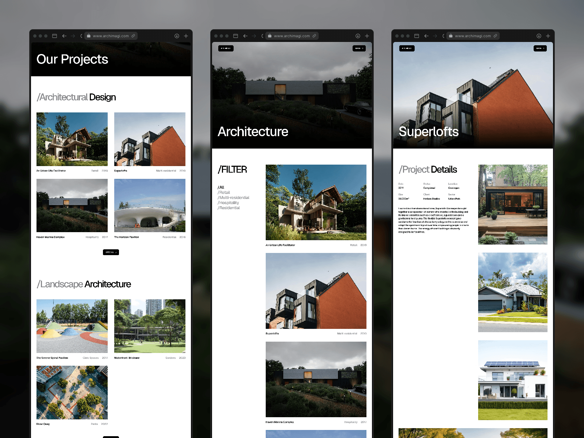Image resolution: width=584 pixels, height=438 pixels.
Task: Click 'Completed' status value
Action: click(429, 188)
